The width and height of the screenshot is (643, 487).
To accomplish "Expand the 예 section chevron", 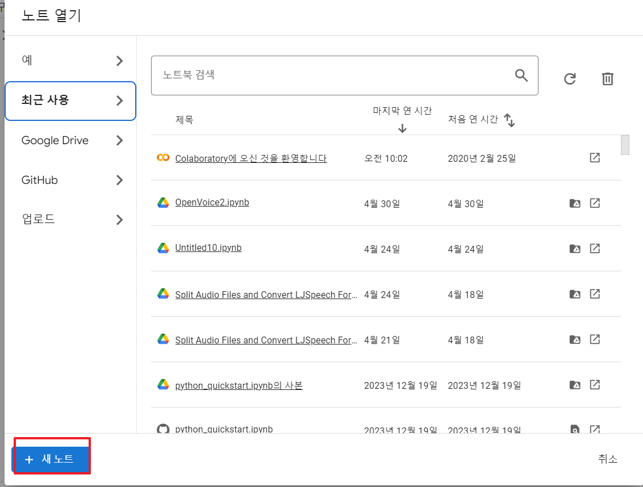I will coord(119,61).
